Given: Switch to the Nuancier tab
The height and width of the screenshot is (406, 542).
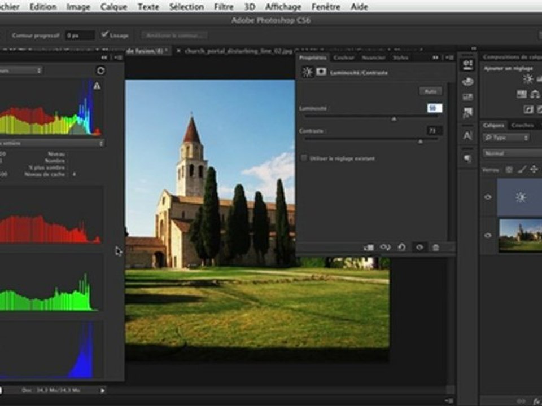Looking at the screenshot, I should (374, 58).
